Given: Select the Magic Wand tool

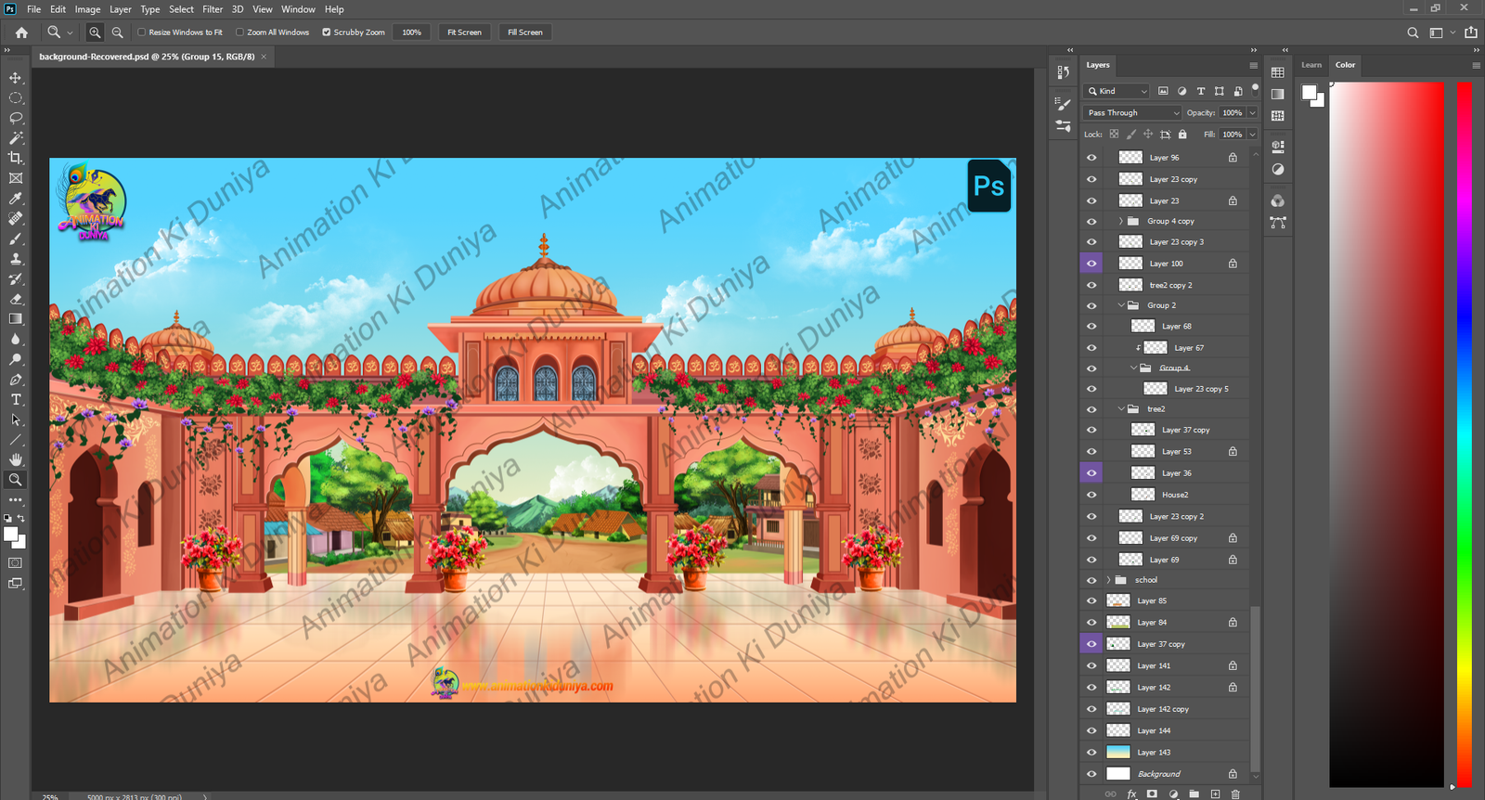Looking at the screenshot, I should 16,138.
